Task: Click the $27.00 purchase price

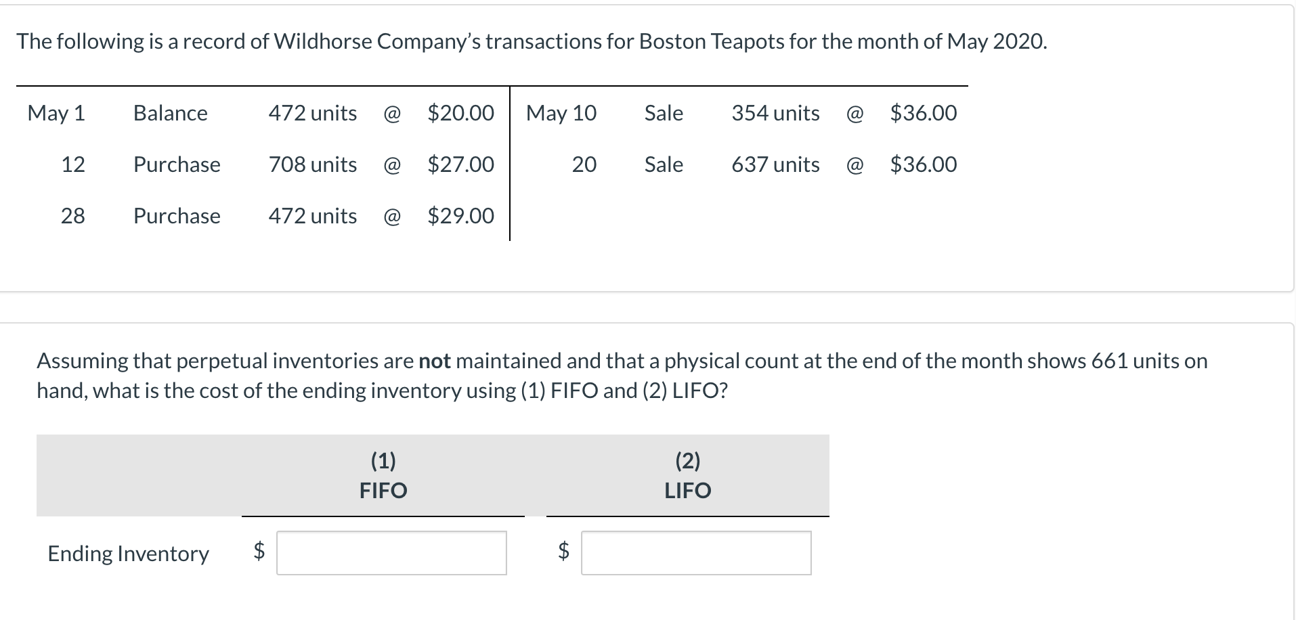Action: click(x=460, y=164)
